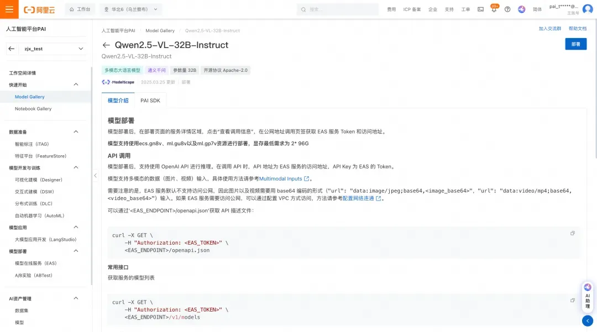597x332 pixels.
Task: Click the left sidebar vertical scrollbar
Action: pos(91,175)
